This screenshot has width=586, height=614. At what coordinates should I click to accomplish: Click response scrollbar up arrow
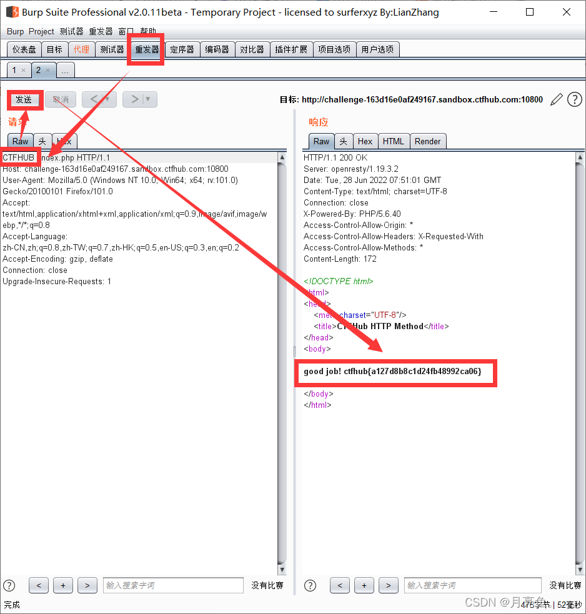click(580, 157)
